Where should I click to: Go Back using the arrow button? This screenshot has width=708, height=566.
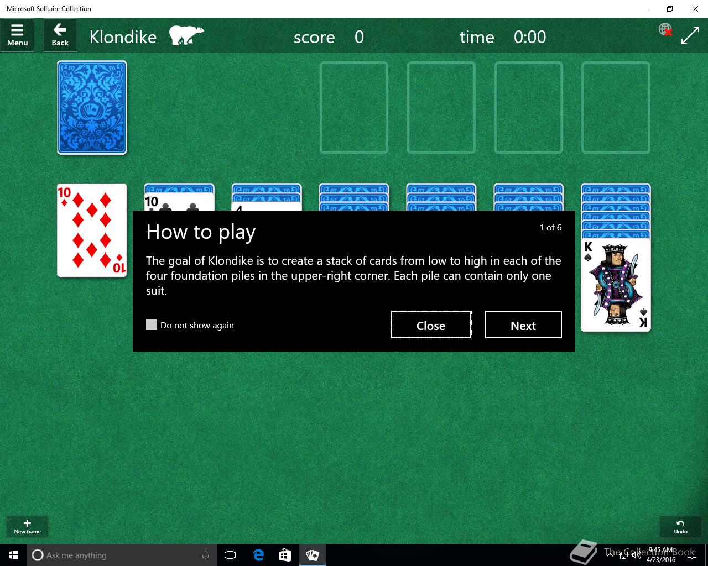pyautogui.click(x=60, y=35)
